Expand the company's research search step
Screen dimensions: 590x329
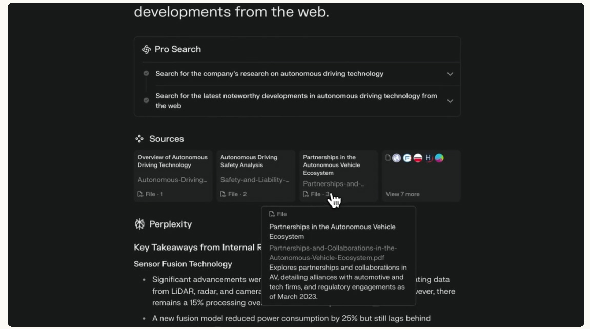point(450,74)
